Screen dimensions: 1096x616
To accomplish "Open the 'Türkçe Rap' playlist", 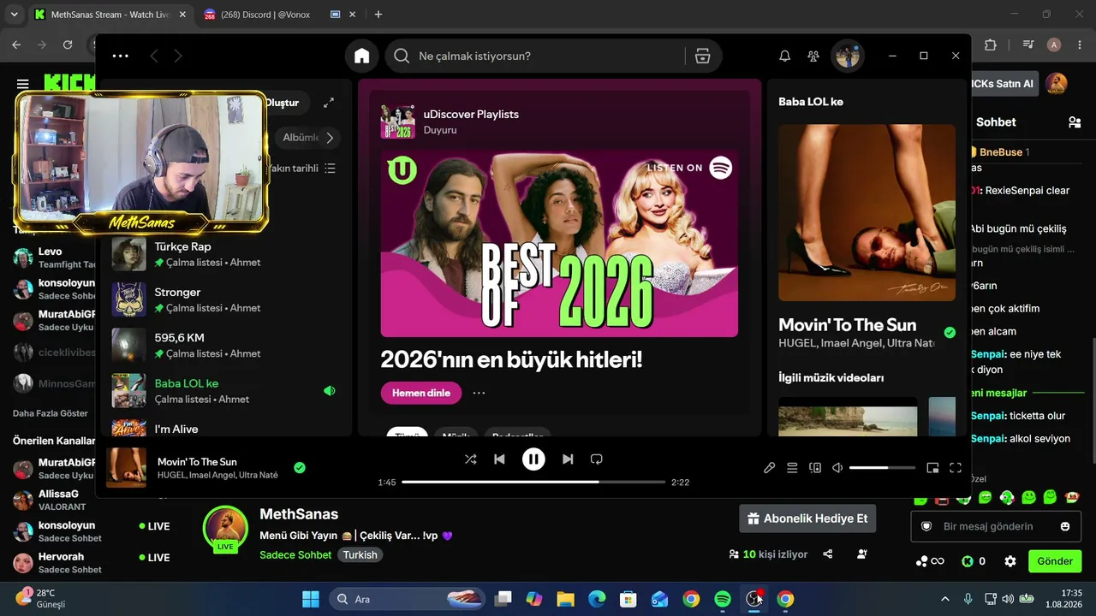I will coord(227,254).
